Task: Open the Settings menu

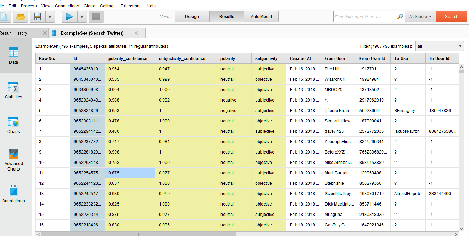Action: coord(108,6)
